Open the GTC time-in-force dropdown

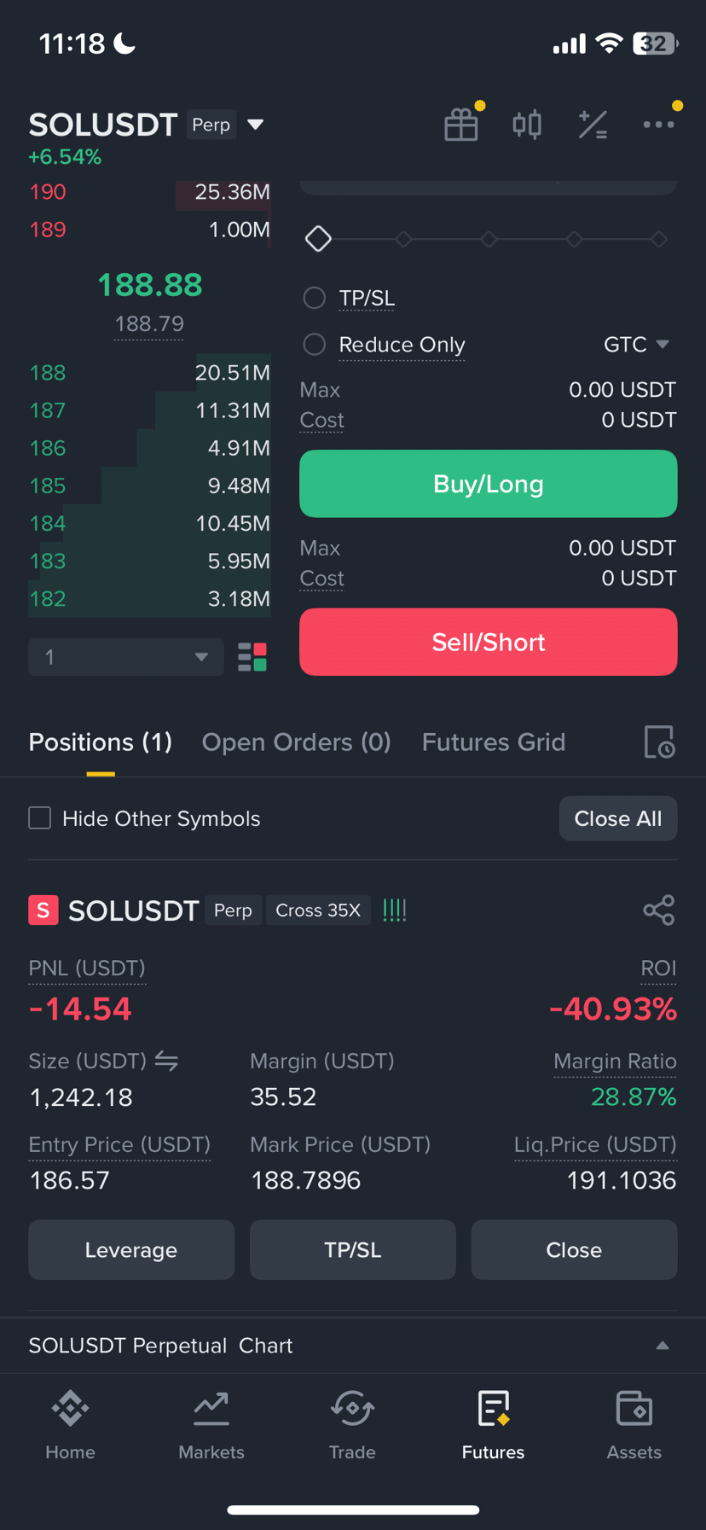pyautogui.click(x=636, y=344)
